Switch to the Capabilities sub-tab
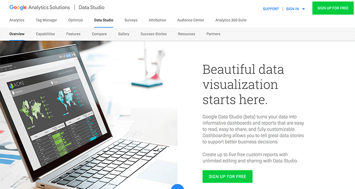This screenshot has height=189, width=355. coord(45,34)
